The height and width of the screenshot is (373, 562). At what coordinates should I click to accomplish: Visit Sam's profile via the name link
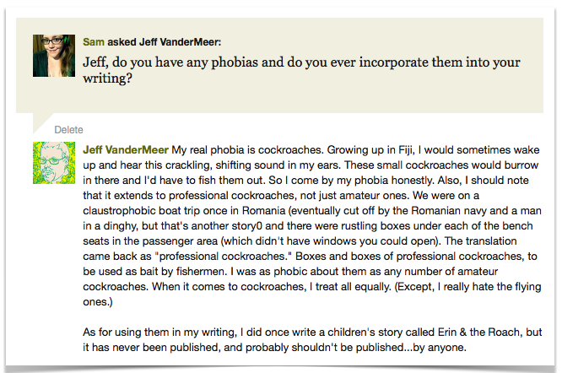[94, 42]
